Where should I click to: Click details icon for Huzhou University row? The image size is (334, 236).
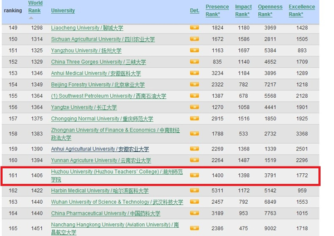[x=194, y=175]
